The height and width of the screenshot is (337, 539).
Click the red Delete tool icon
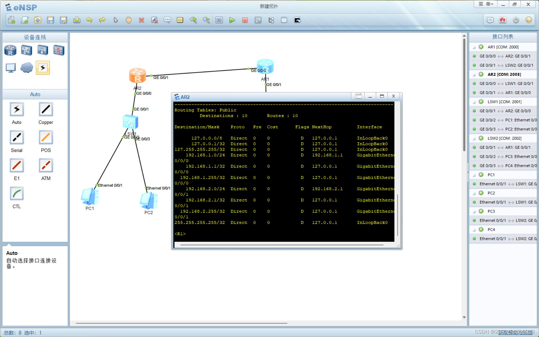[x=141, y=20]
